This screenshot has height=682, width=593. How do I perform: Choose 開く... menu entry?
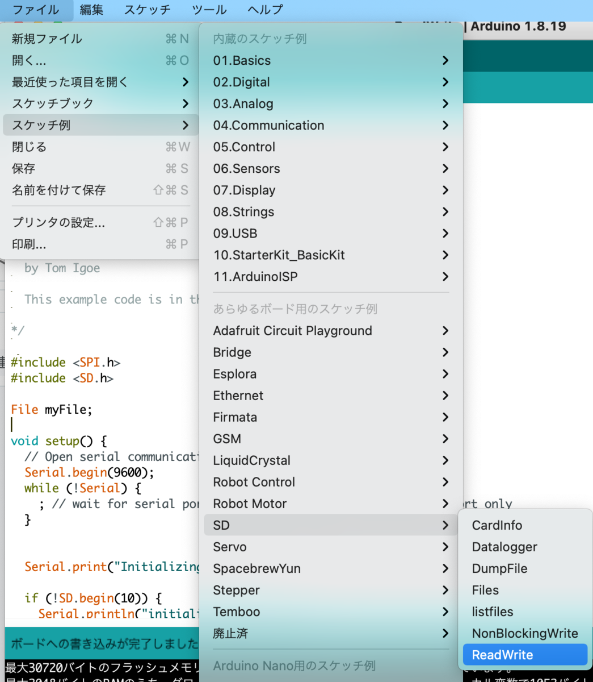tap(100, 60)
